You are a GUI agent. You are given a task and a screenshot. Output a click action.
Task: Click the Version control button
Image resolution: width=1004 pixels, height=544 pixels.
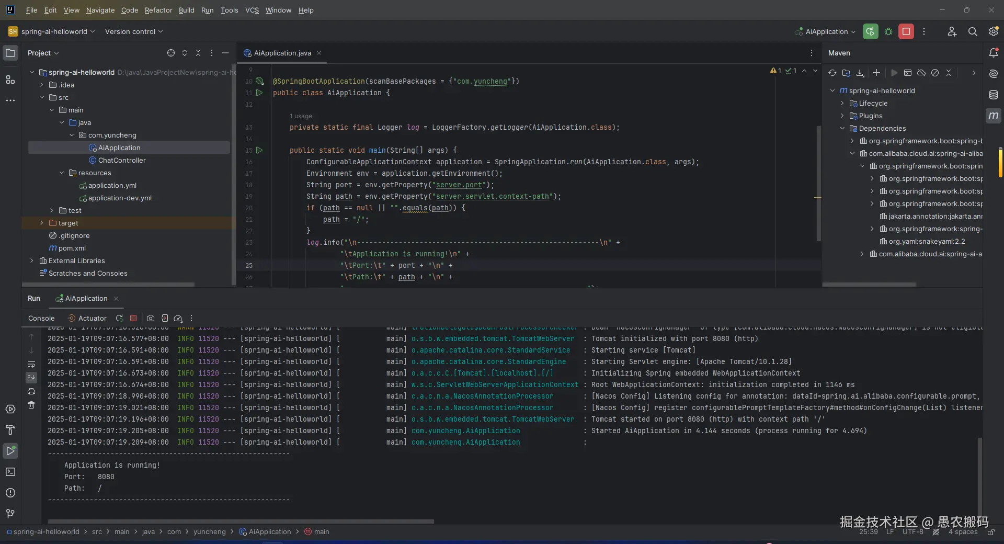pyautogui.click(x=133, y=31)
